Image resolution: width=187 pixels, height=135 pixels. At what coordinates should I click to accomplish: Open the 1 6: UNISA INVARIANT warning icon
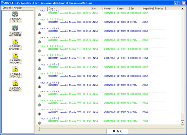tap(15, 83)
